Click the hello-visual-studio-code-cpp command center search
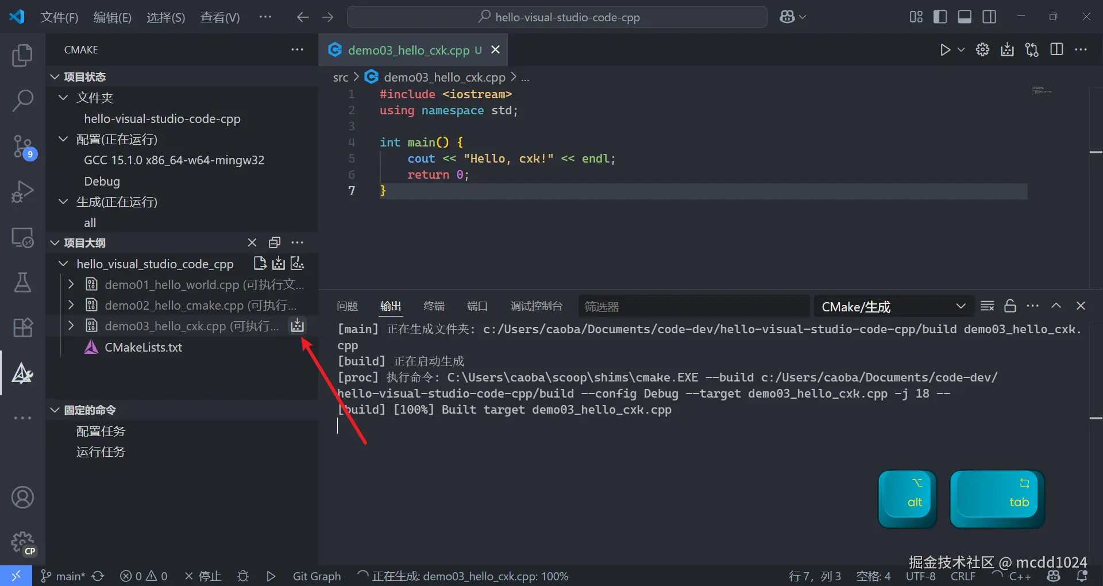Image resolution: width=1103 pixels, height=586 pixels. 557,17
